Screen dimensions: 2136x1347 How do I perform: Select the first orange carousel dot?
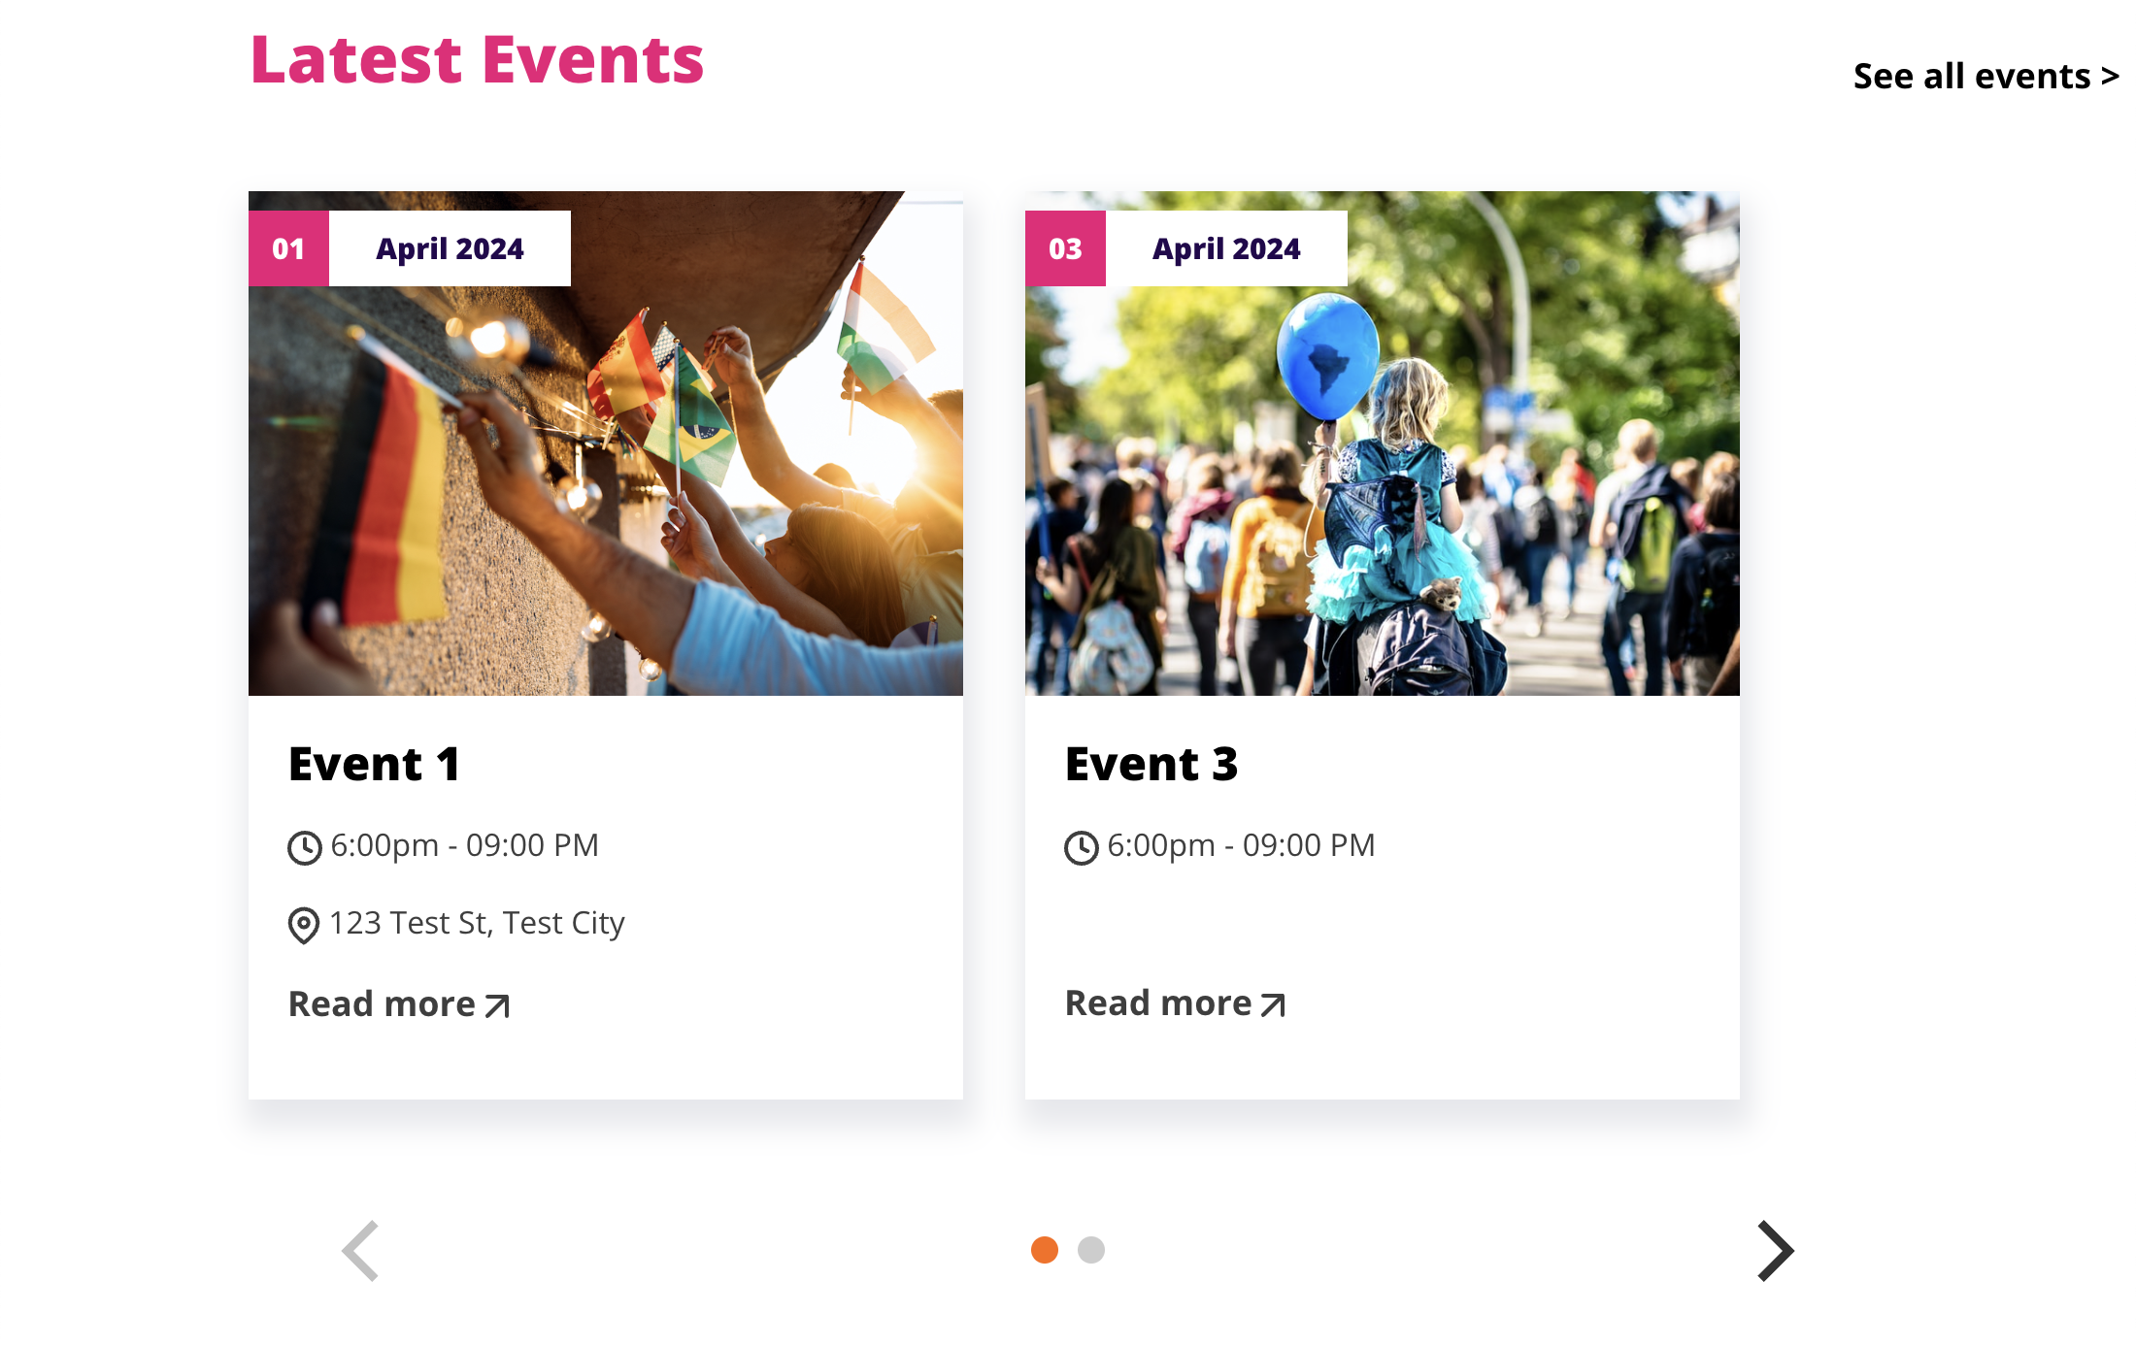click(x=1045, y=1250)
